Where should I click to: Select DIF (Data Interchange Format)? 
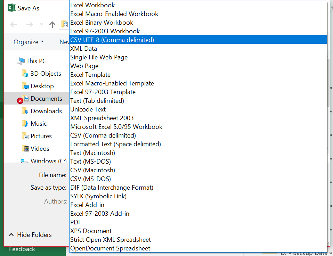198,188
